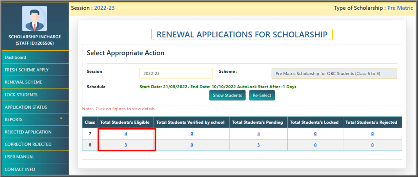Click the Class column header

(x=90, y=122)
